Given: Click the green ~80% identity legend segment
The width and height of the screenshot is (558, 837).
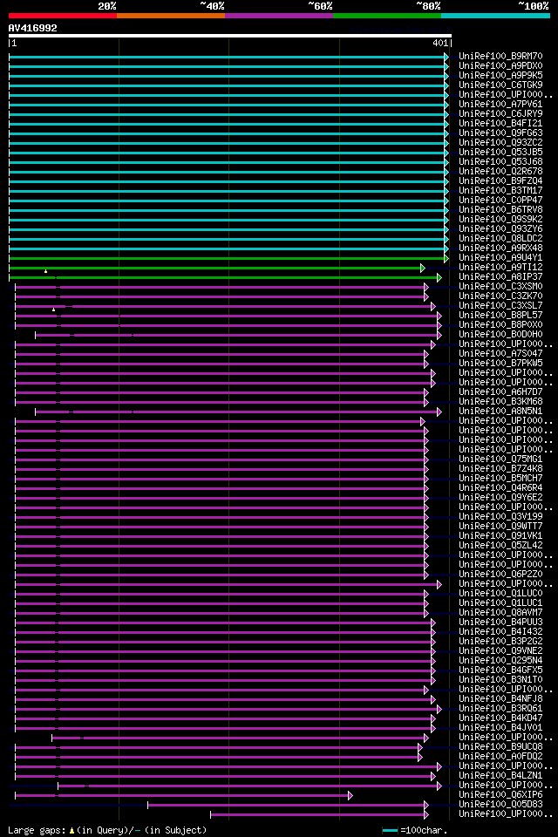Looking at the screenshot, I should point(387,16).
